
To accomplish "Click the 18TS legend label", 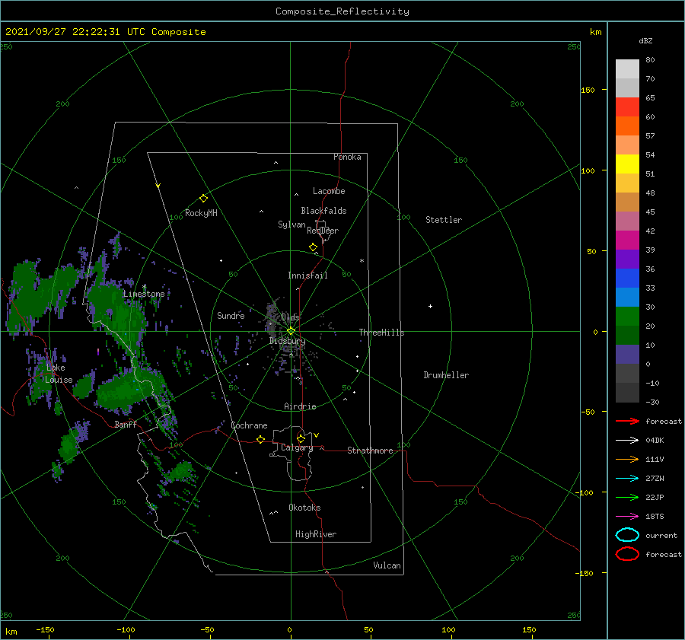I will pyautogui.click(x=655, y=517).
